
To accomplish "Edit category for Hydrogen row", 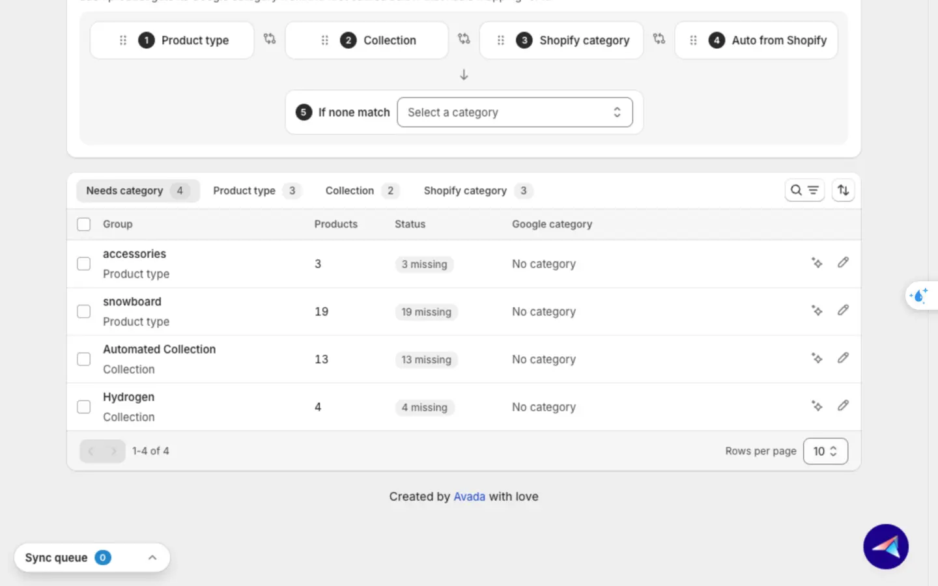I will click(x=843, y=406).
